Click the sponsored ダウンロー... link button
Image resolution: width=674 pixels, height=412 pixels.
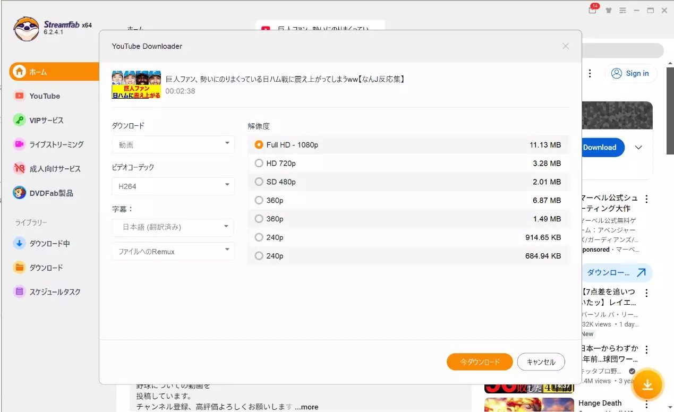click(617, 273)
